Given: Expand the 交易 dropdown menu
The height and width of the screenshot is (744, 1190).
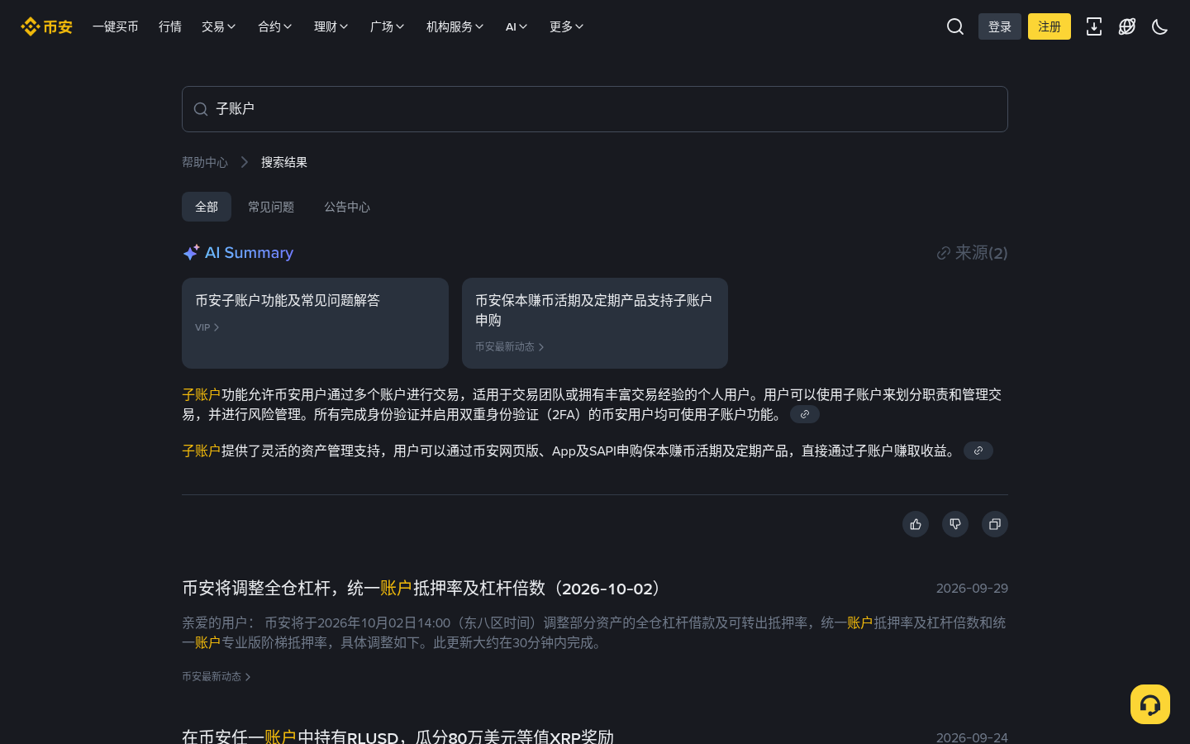Looking at the screenshot, I should pyautogui.click(x=219, y=26).
